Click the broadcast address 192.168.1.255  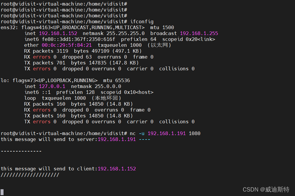(199, 33)
